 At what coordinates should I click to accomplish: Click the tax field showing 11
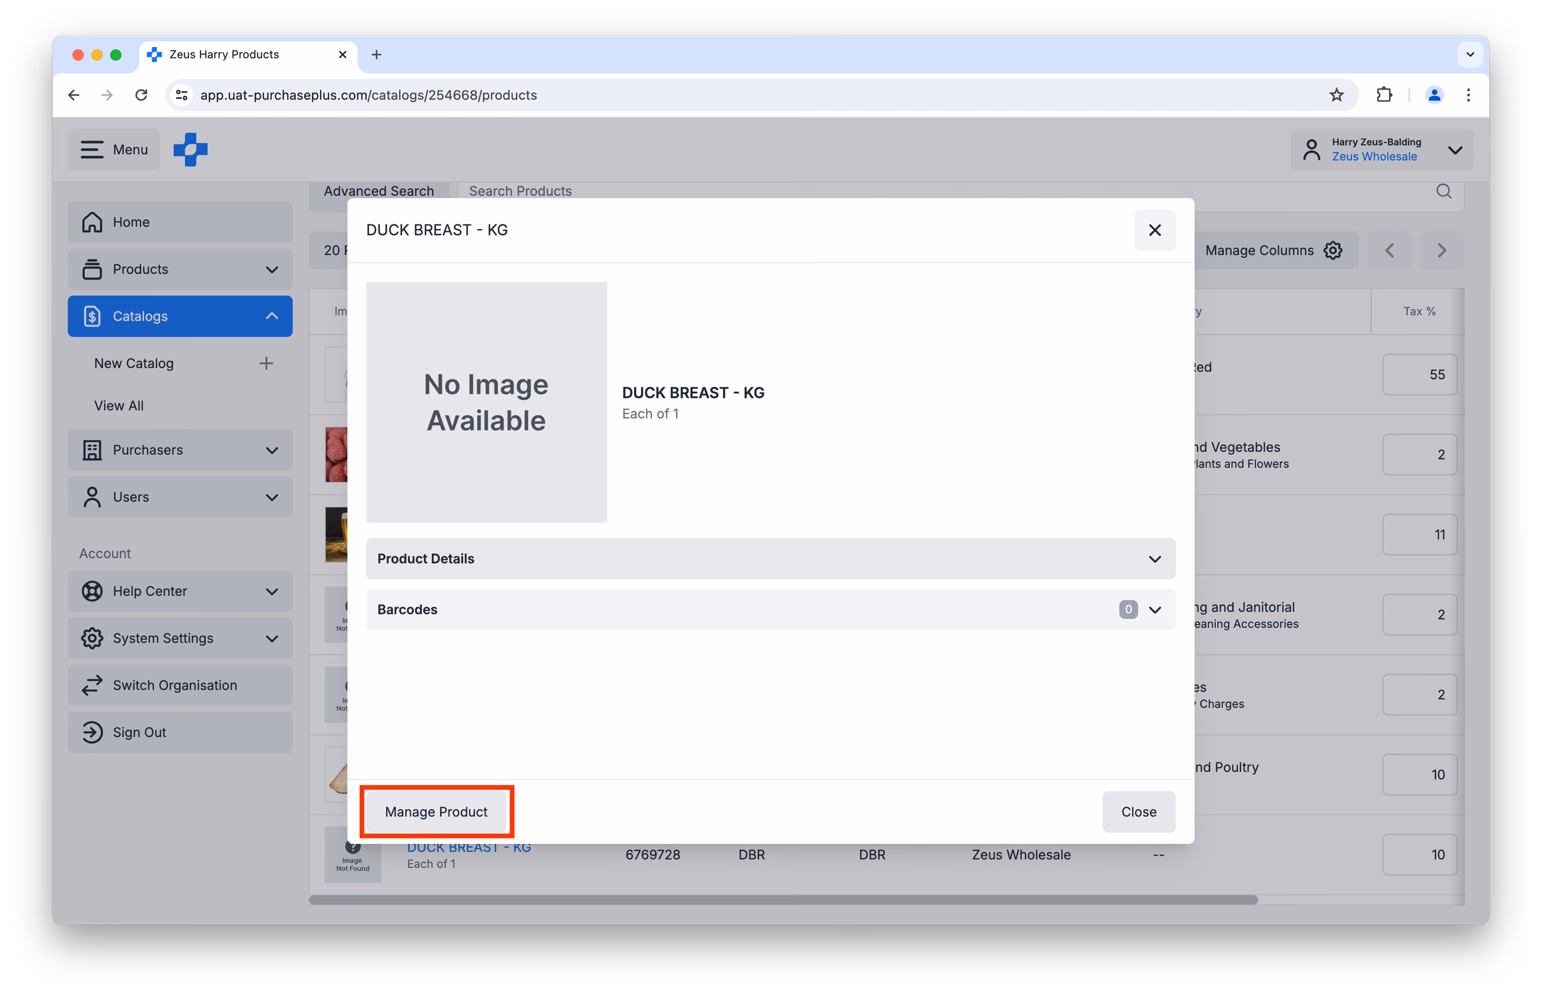coord(1419,534)
